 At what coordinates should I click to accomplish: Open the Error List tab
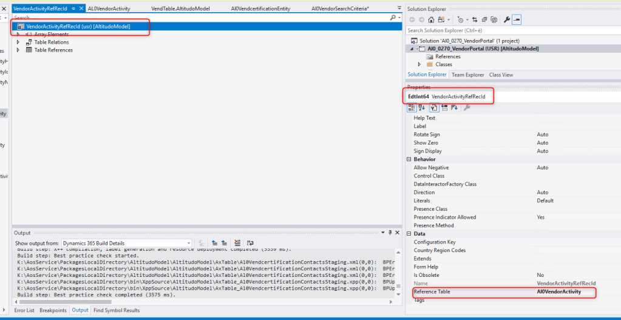click(24, 310)
